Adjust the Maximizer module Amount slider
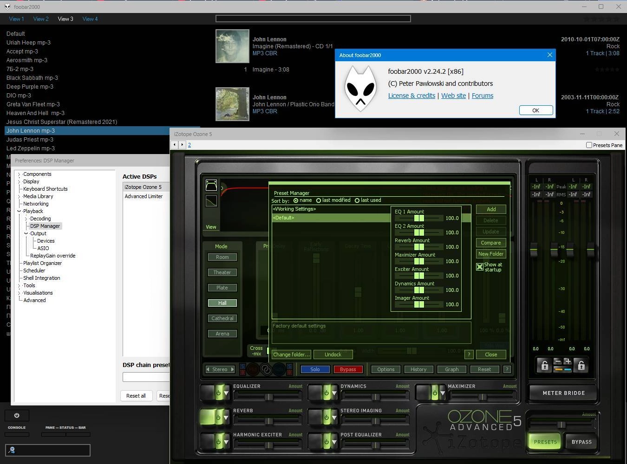Image resolution: width=627 pixels, height=464 pixels. click(x=482, y=397)
